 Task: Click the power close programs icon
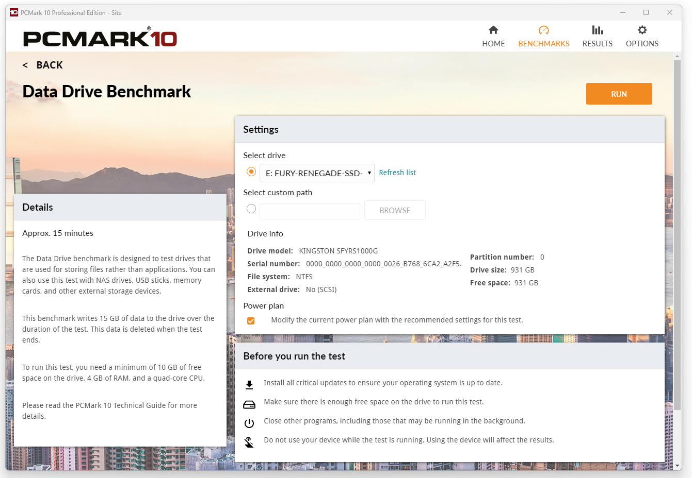(249, 423)
